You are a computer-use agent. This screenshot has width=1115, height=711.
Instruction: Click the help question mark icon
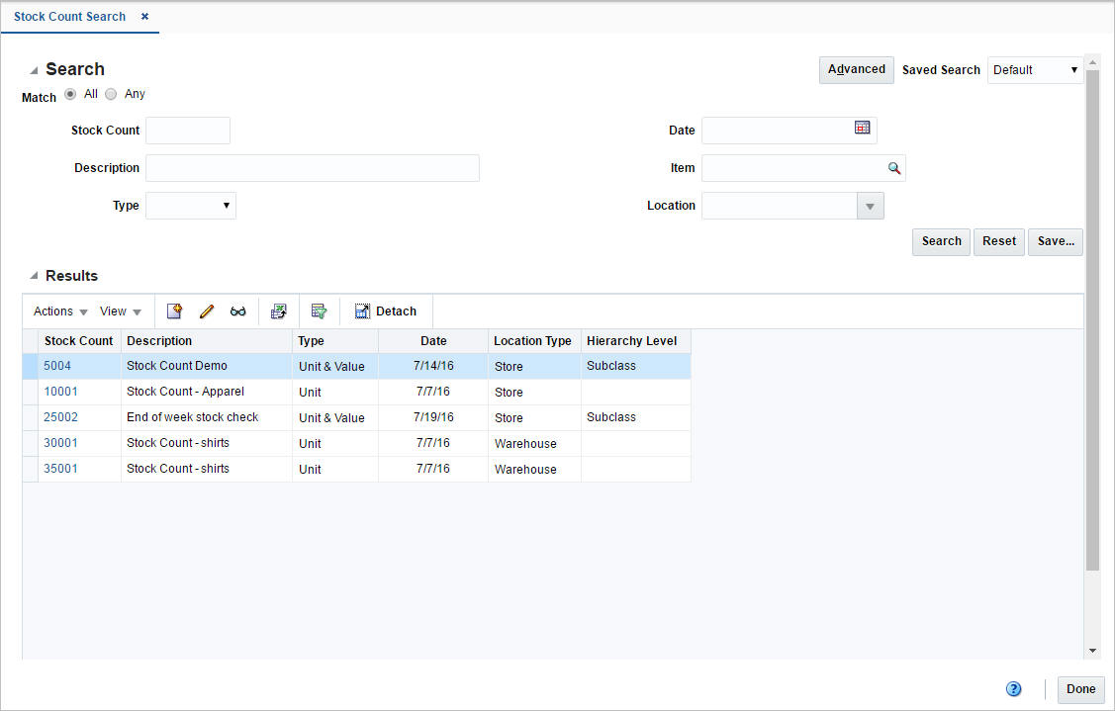tap(1013, 688)
